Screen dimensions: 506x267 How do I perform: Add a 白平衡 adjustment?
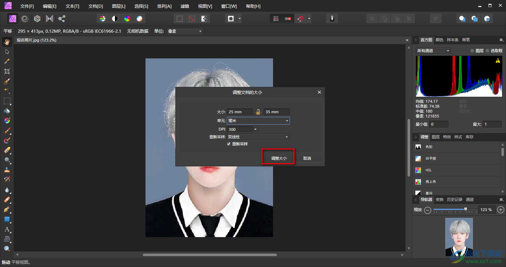[x=456, y=159]
